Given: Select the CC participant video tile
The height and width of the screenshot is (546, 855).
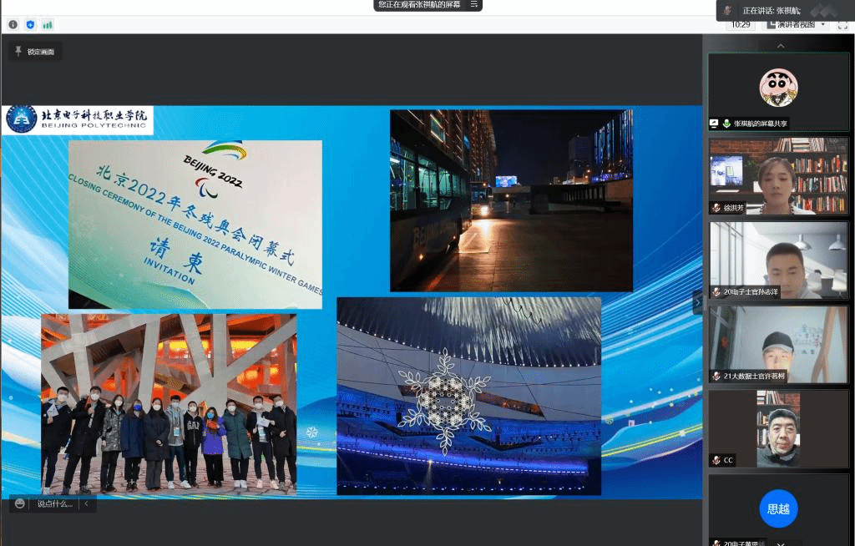Looking at the screenshot, I should point(778,428).
